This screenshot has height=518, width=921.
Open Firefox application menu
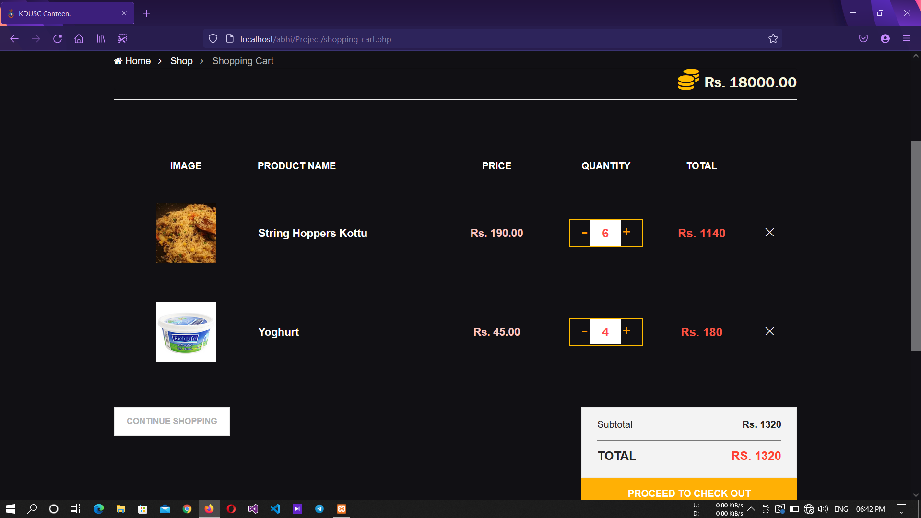[x=906, y=39]
